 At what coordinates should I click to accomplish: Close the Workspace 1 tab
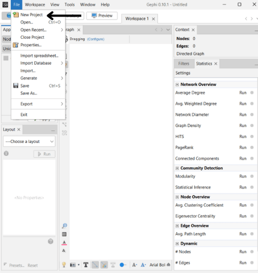[x=154, y=19]
